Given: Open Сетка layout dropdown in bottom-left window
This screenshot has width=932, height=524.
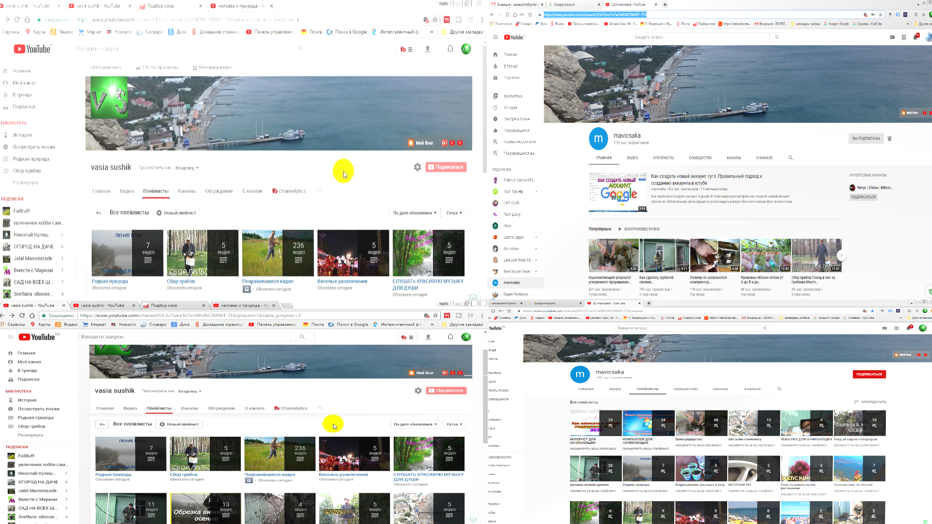Looking at the screenshot, I should click(455, 424).
